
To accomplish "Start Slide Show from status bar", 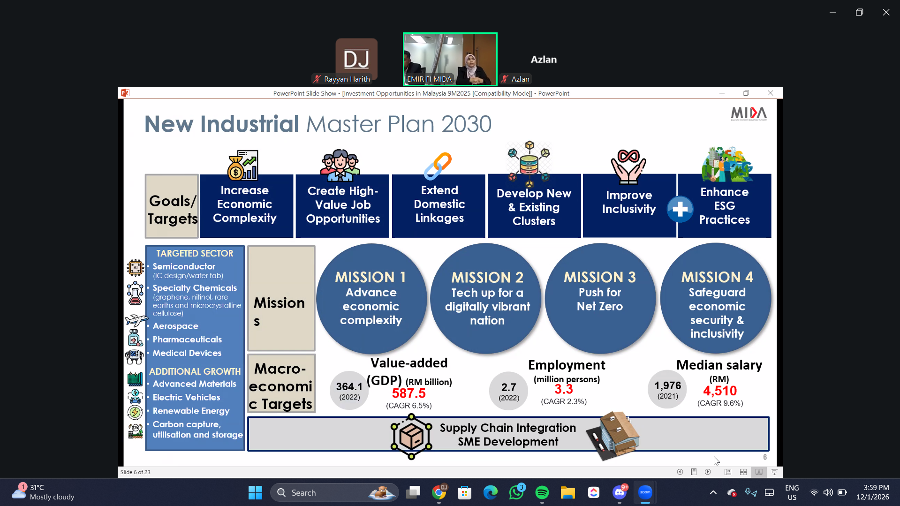I will pyautogui.click(x=775, y=472).
